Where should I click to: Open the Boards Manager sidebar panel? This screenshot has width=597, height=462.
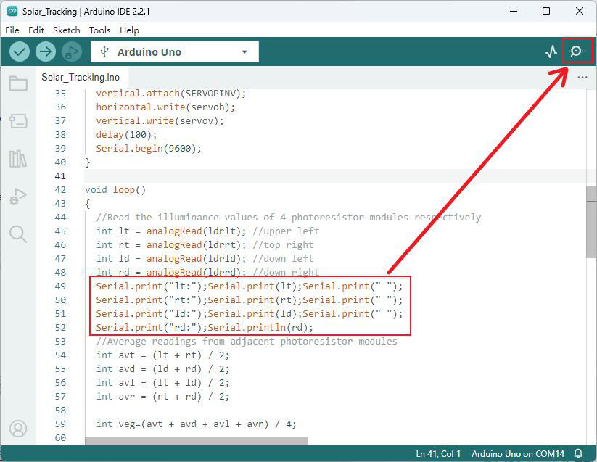[x=18, y=120]
